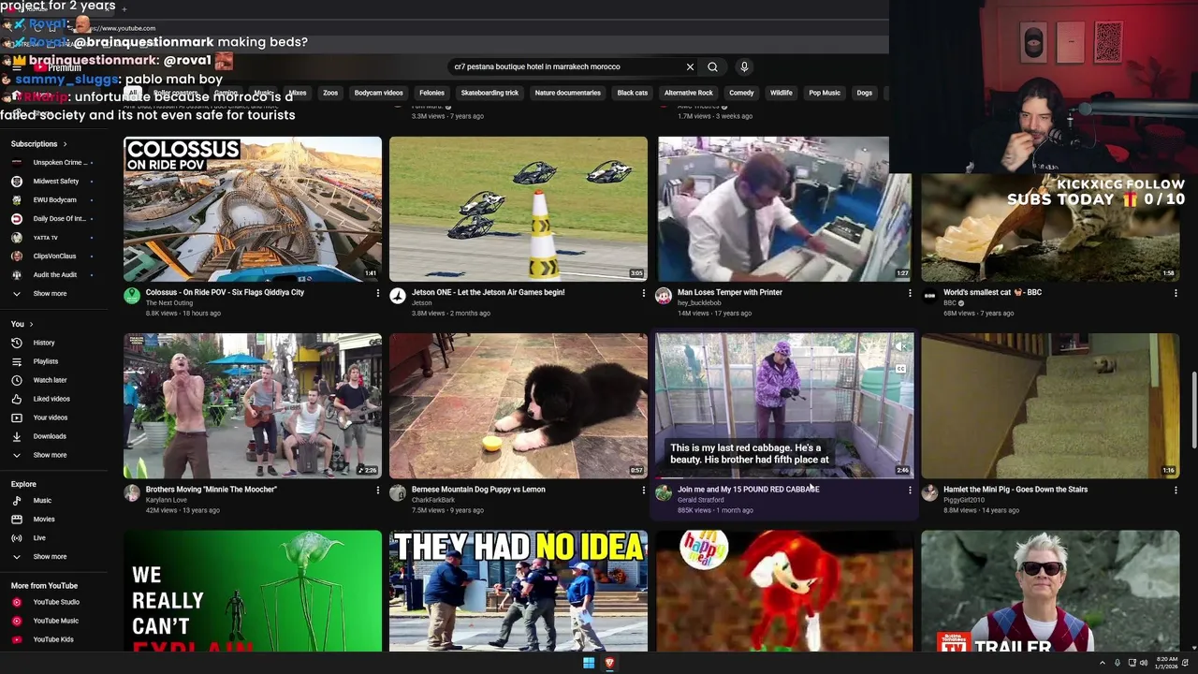Select the Zoos filter chip
The image size is (1198, 674).
tap(330, 93)
